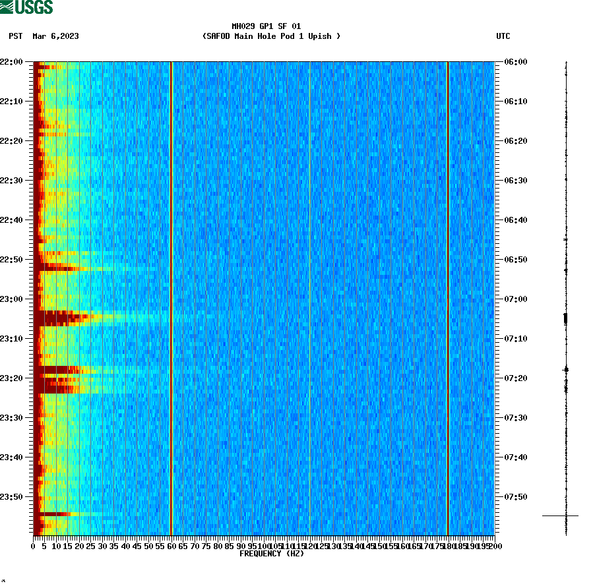Screen dimensions: 595x588
Task: Click the red vertical line near 180 Hz
Action: 448,297
